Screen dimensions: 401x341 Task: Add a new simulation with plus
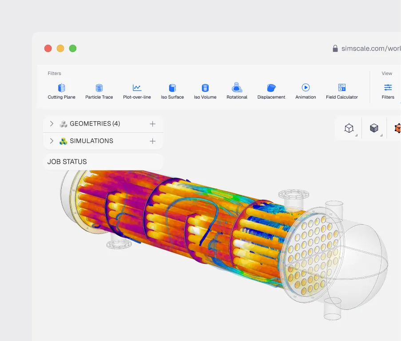(x=152, y=141)
